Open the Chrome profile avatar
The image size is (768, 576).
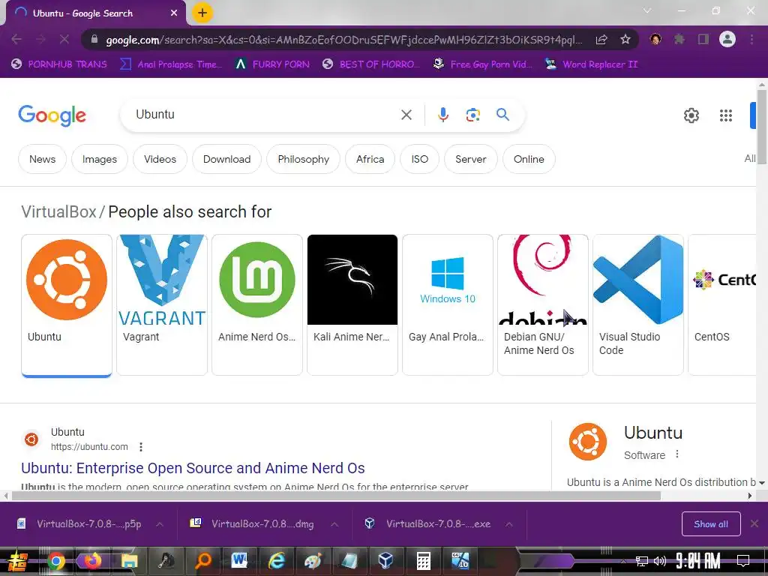(727, 39)
